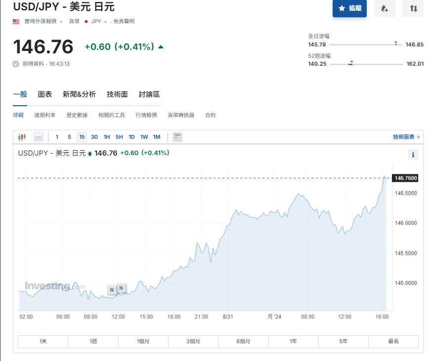Select the 1D chart interval

tap(131, 137)
